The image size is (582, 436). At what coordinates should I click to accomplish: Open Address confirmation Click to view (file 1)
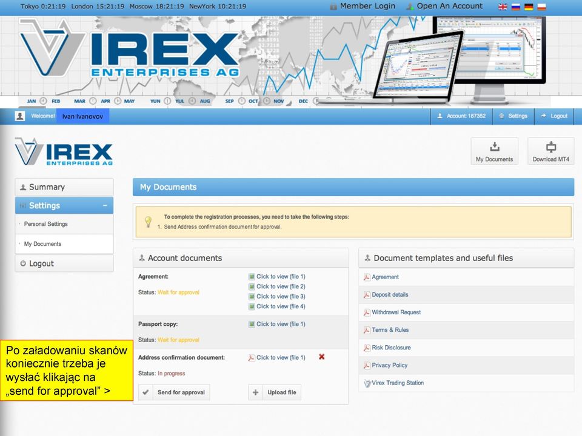coord(281,358)
